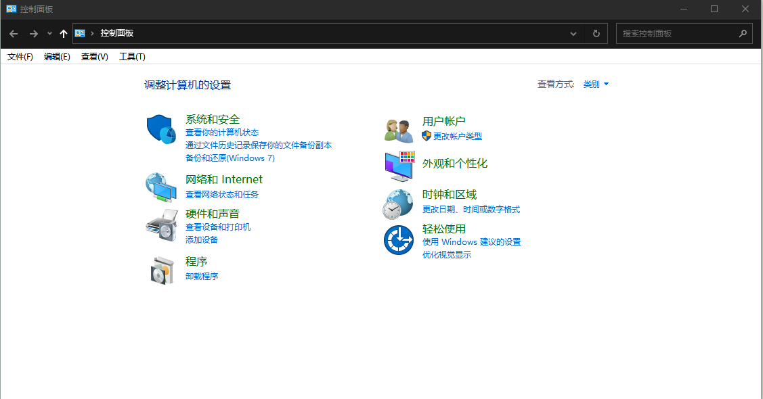
Task: Open recent locations dropdown arrow
Action: [x=49, y=34]
